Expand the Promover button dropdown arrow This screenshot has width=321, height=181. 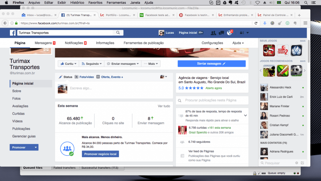coord(36,147)
